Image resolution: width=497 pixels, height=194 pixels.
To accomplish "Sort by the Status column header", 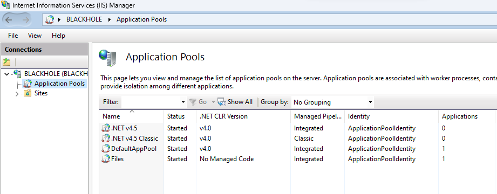I will pos(180,116).
